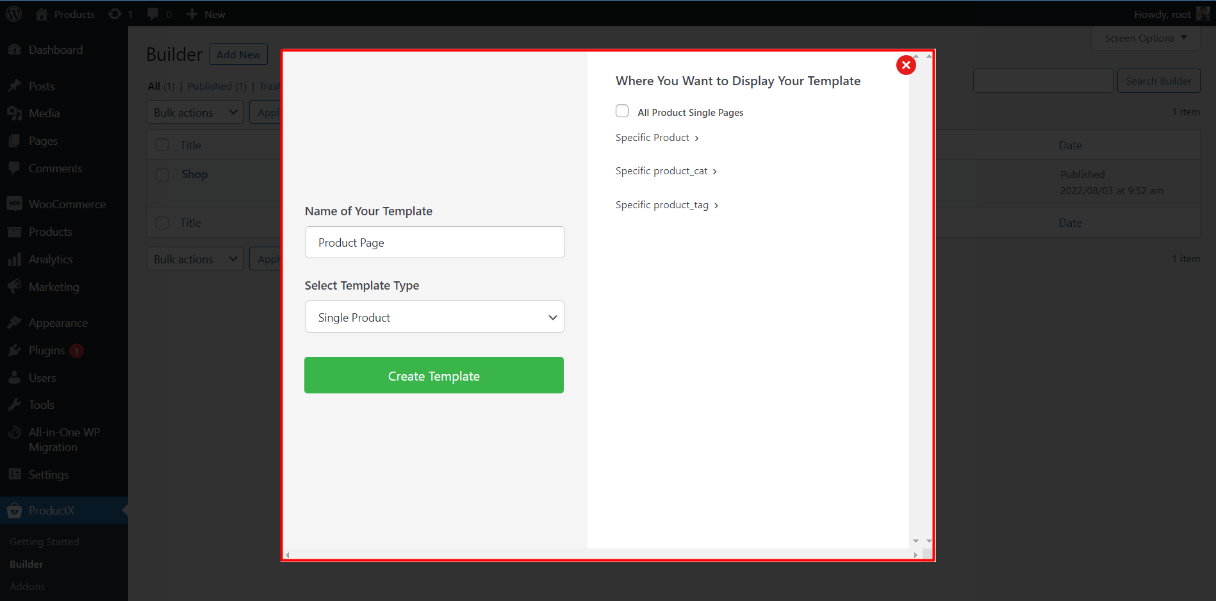The image size is (1216, 601).
Task: Tick the select-all checkbox in the table header
Action: [x=162, y=145]
